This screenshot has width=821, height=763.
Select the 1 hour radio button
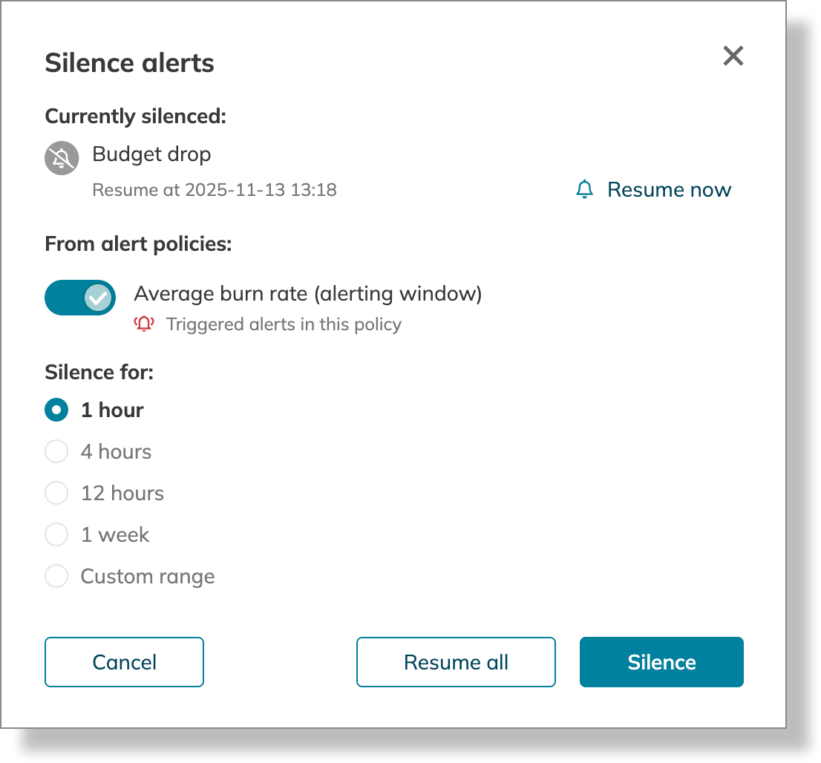point(56,410)
